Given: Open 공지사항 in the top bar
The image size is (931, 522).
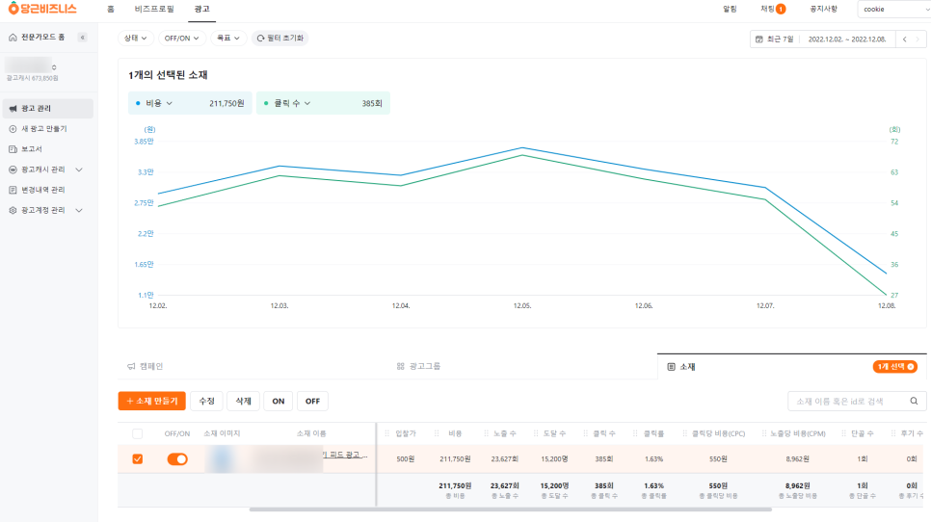Looking at the screenshot, I should 823,9.
